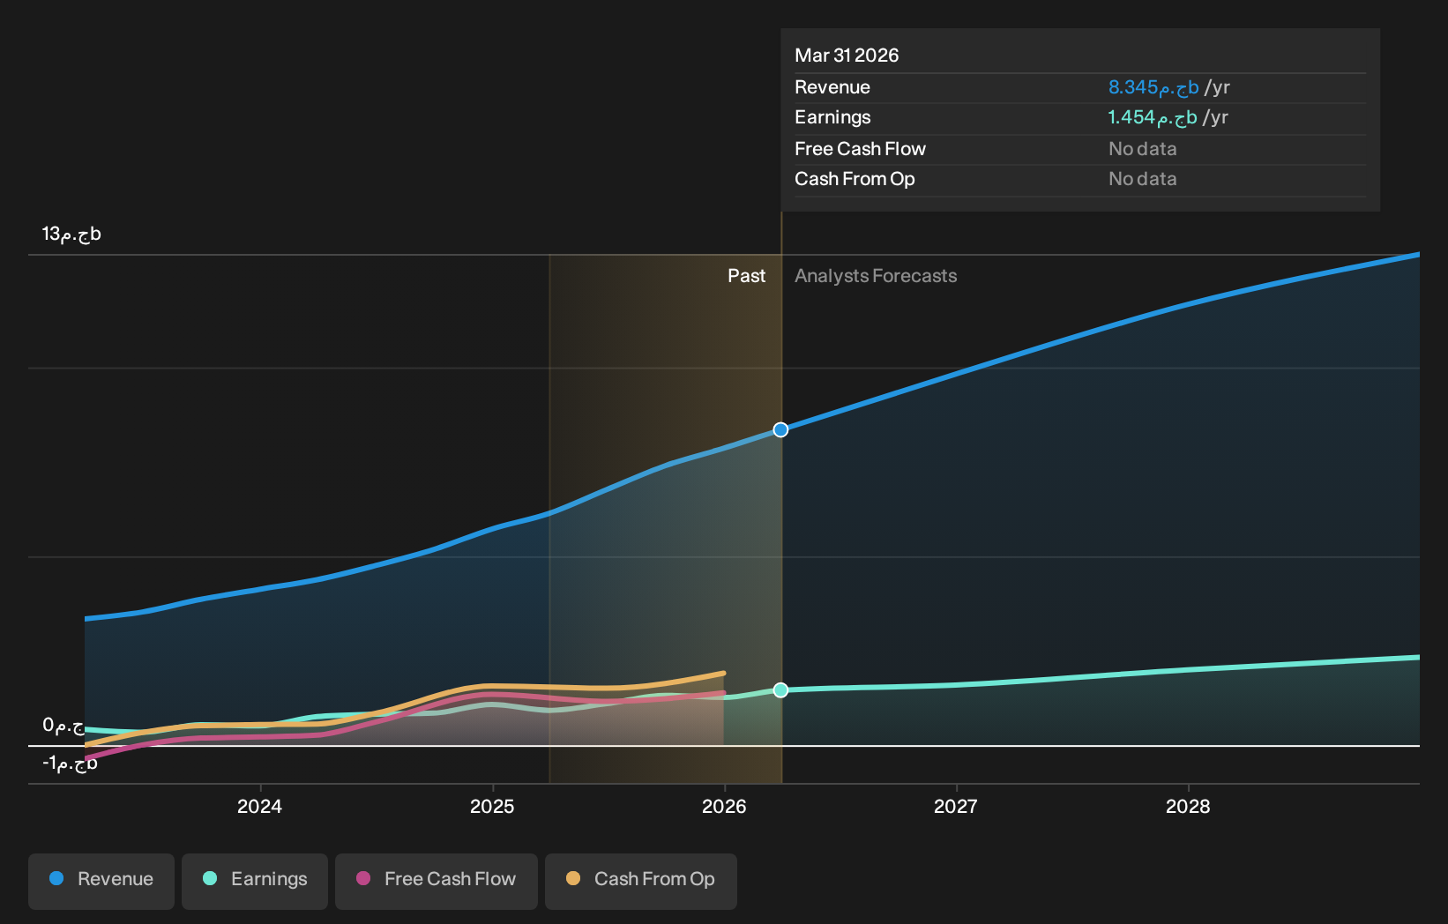Select the Earnings data point at Mar 2026

click(780, 689)
